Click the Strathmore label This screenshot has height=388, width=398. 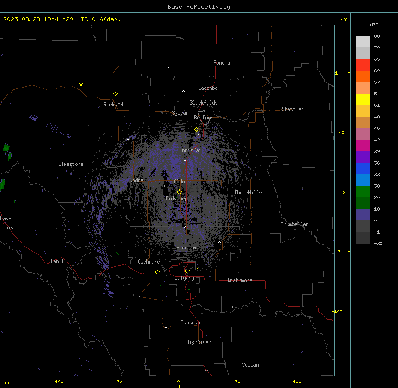[238, 280]
